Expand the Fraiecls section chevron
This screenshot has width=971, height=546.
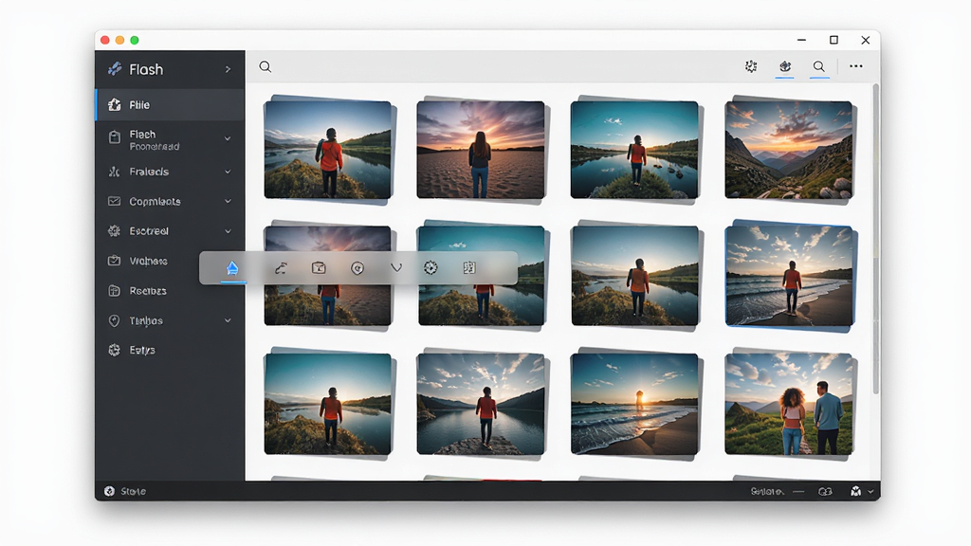tap(228, 172)
